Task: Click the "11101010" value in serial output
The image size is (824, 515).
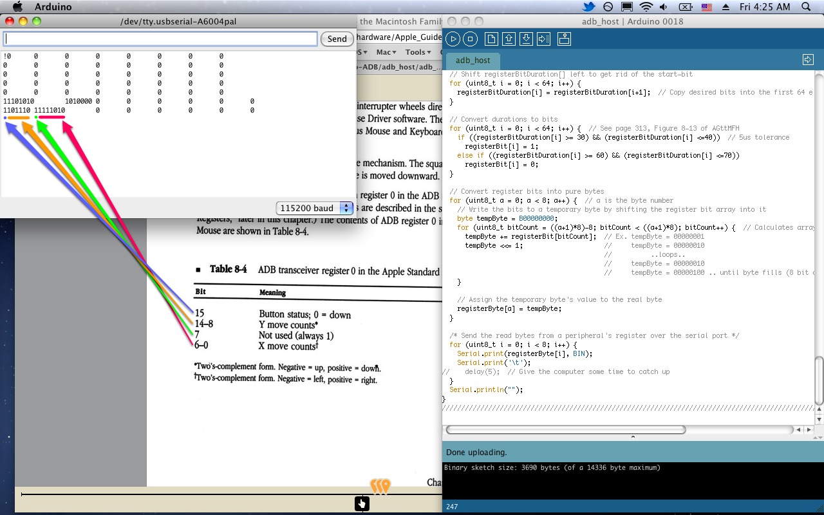Action: pyautogui.click(x=19, y=102)
